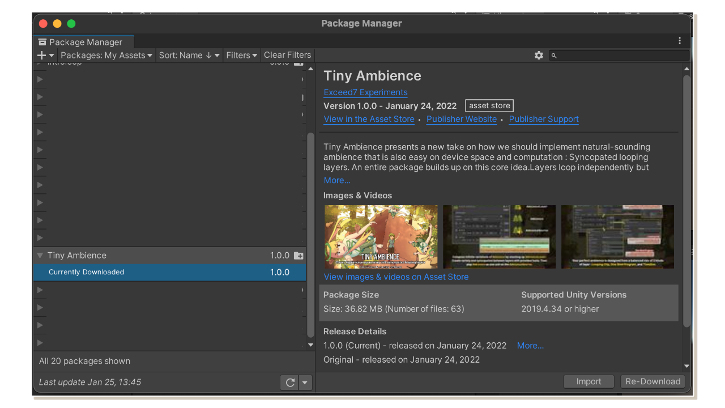The width and height of the screenshot is (725, 408).
Task: Open the Publisher Website link
Action: coord(462,119)
